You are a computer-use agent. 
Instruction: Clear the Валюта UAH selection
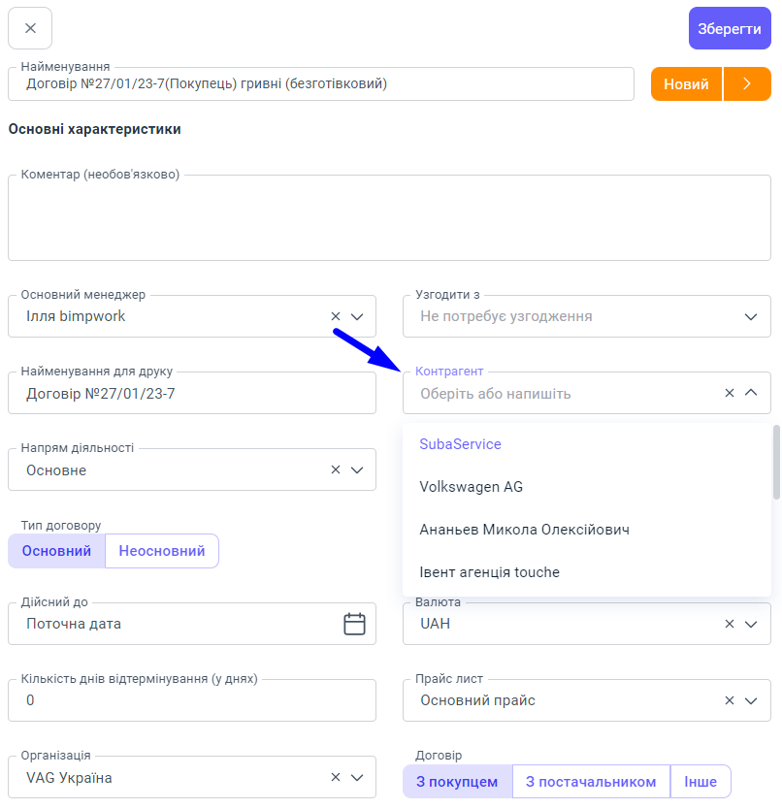[x=730, y=624]
